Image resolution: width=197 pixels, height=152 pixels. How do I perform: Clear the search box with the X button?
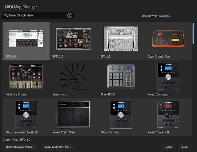pyautogui.click(x=70, y=15)
